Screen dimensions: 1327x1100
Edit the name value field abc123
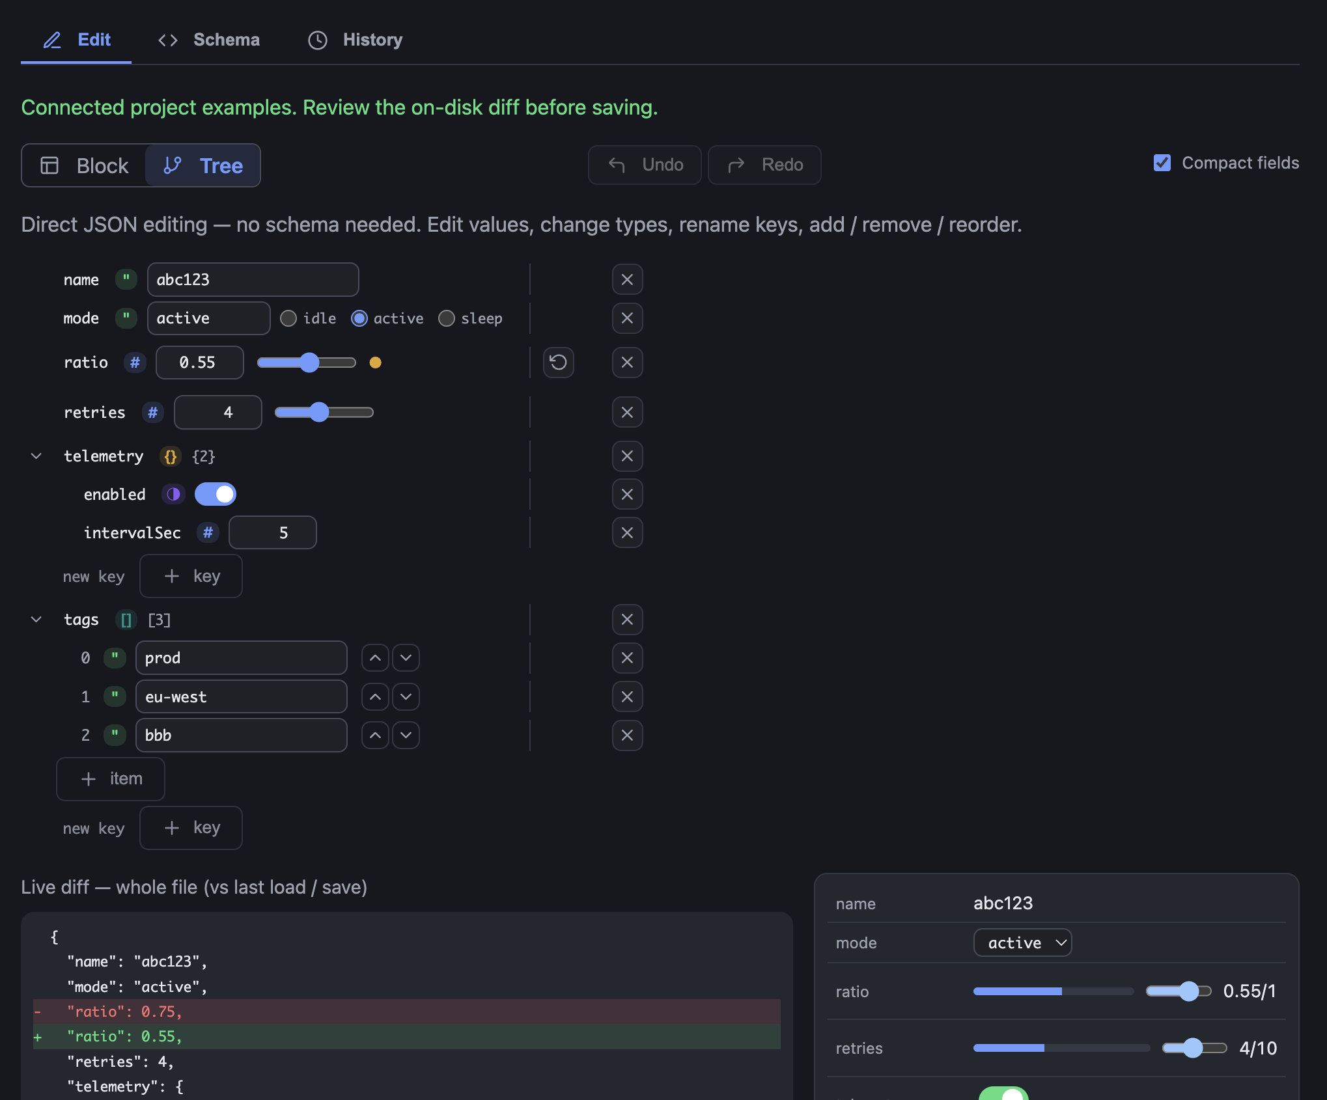tap(253, 280)
